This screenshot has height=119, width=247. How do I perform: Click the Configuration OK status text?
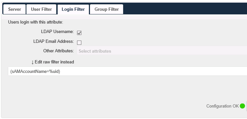click(x=222, y=106)
